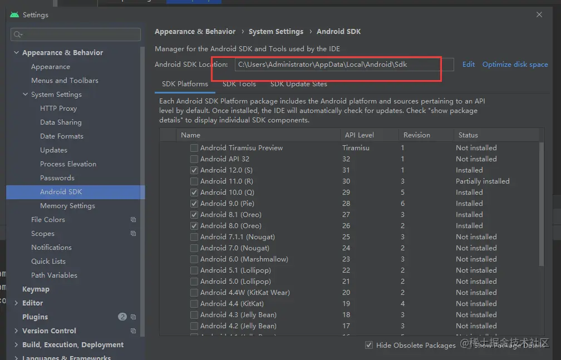Screen dimensions: 561x360
Task: Click Edit link for SDK location
Action: 469,65
